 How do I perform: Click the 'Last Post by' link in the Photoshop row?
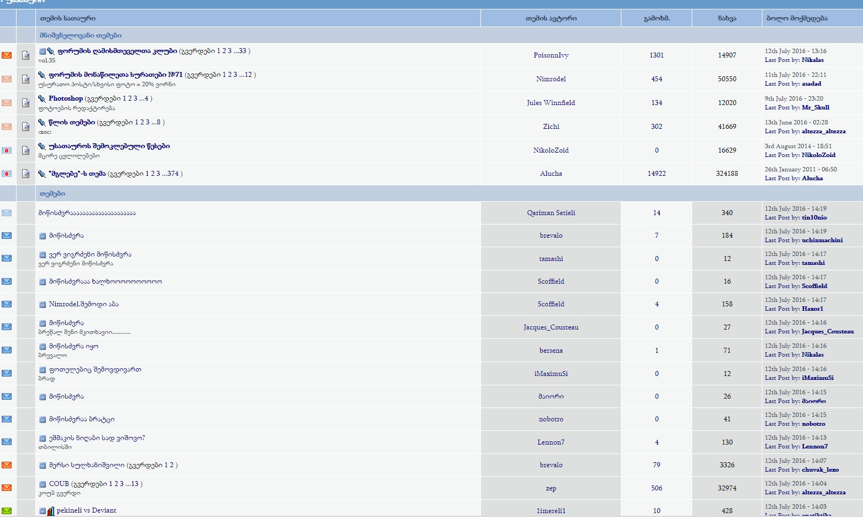coord(782,108)
